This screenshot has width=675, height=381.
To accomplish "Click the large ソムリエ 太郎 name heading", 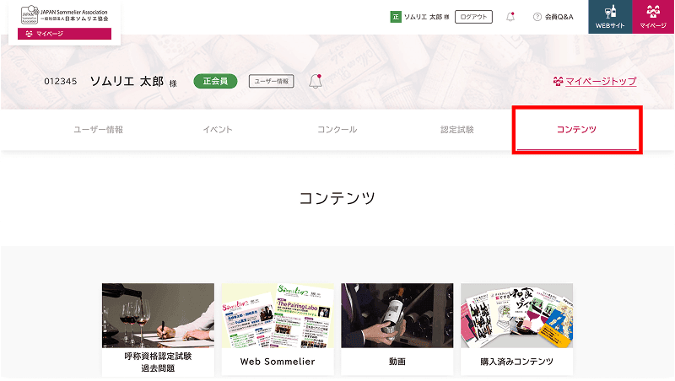I will tap(127, 81).
